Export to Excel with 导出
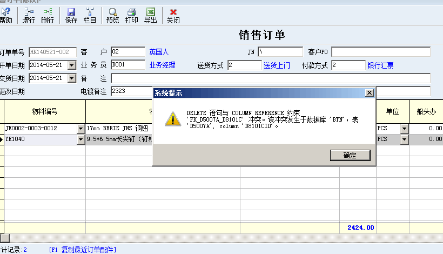The width and height of the screenshot is (443, 254). 150,16
